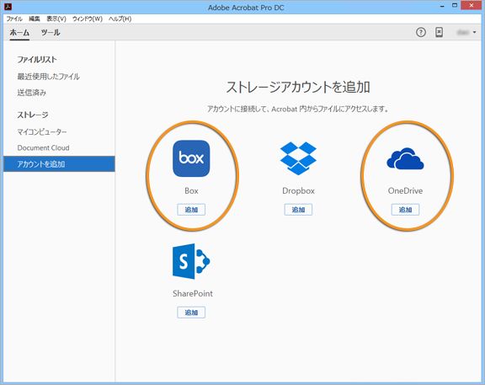The image size is (485, 385).
Task: Click the ストレージアカウントを追加 heading
Action: pyautogui.click(x=298, y=87)
